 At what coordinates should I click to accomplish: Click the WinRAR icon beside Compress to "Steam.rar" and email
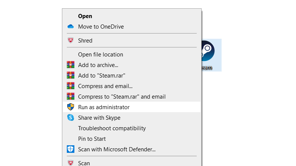(x=71, y=96)
